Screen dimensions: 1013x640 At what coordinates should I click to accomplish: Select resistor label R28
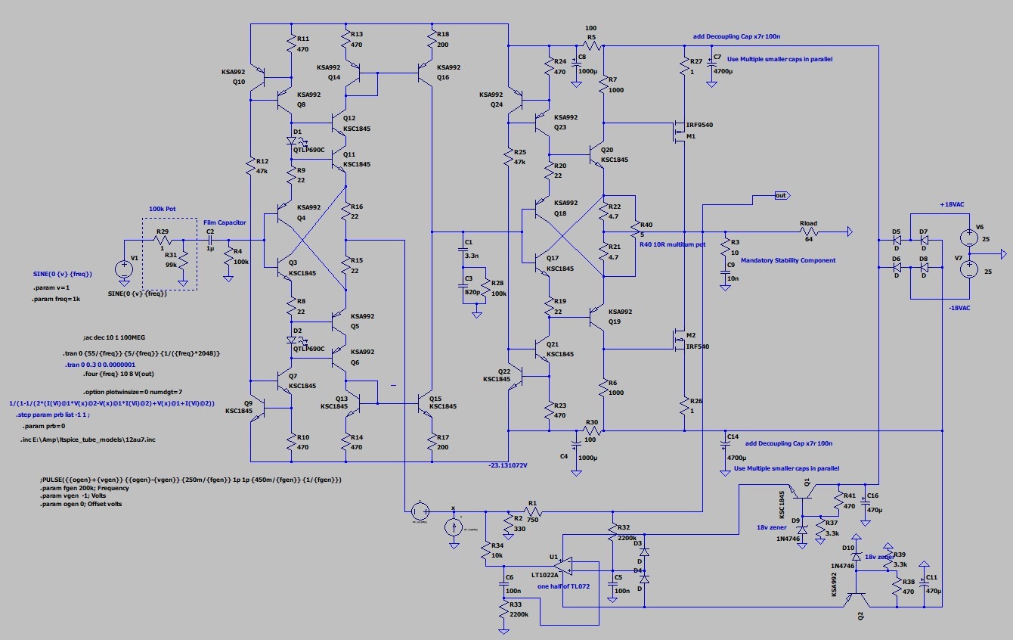[497, 282]
